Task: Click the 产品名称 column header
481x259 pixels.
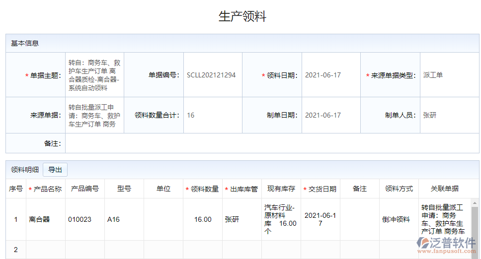Action: pos(45,189)
